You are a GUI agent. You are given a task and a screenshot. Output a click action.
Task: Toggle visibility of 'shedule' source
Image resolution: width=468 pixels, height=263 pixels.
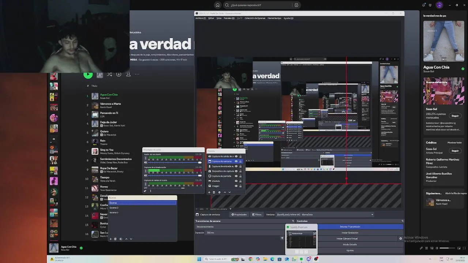(236, 181)
